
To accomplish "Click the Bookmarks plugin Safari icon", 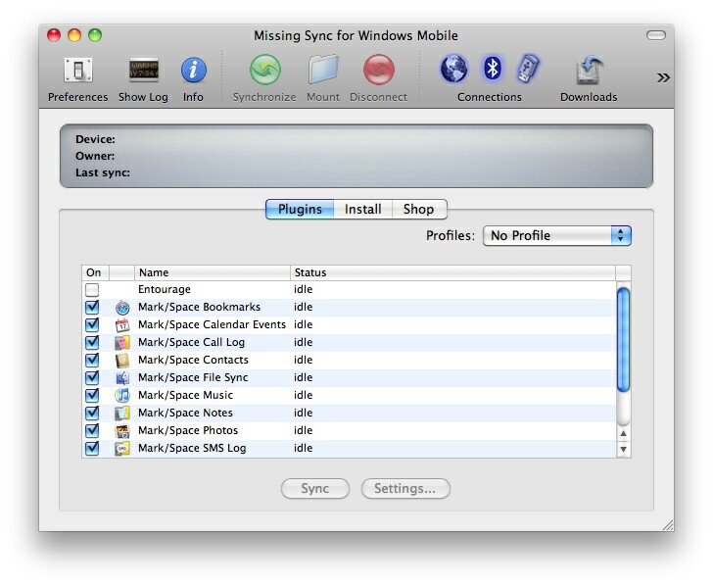I will [121, 308].
